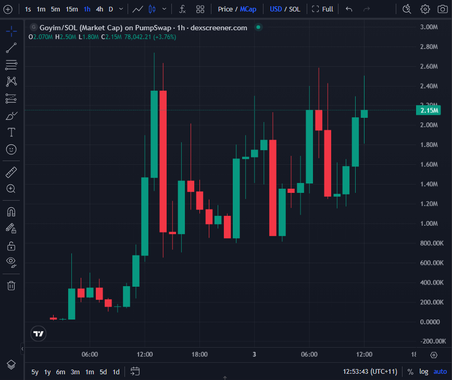Toggle percent scale mode
Image resolution: width=452 pixels, height=380 pixels.
[x=410, y=372]
